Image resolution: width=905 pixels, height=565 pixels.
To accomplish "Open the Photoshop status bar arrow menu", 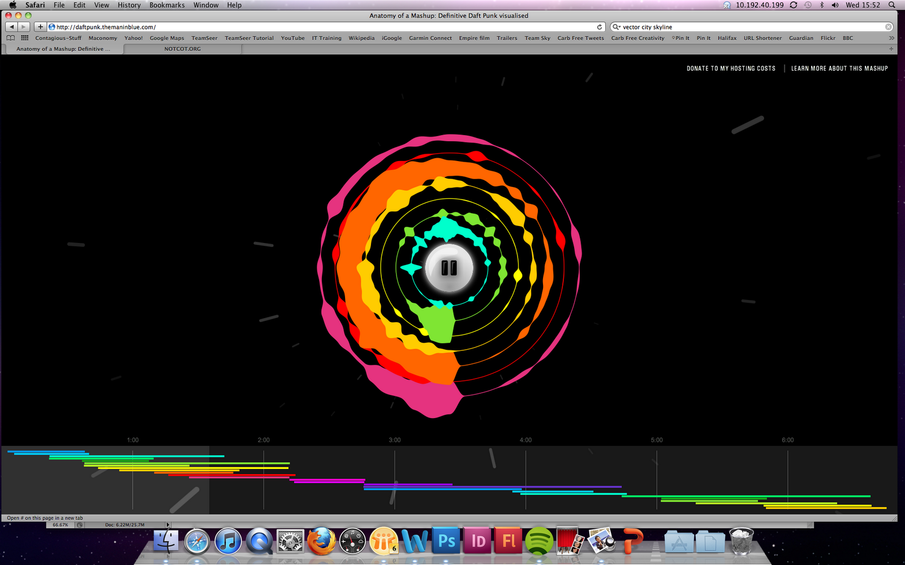I will 167,525.
